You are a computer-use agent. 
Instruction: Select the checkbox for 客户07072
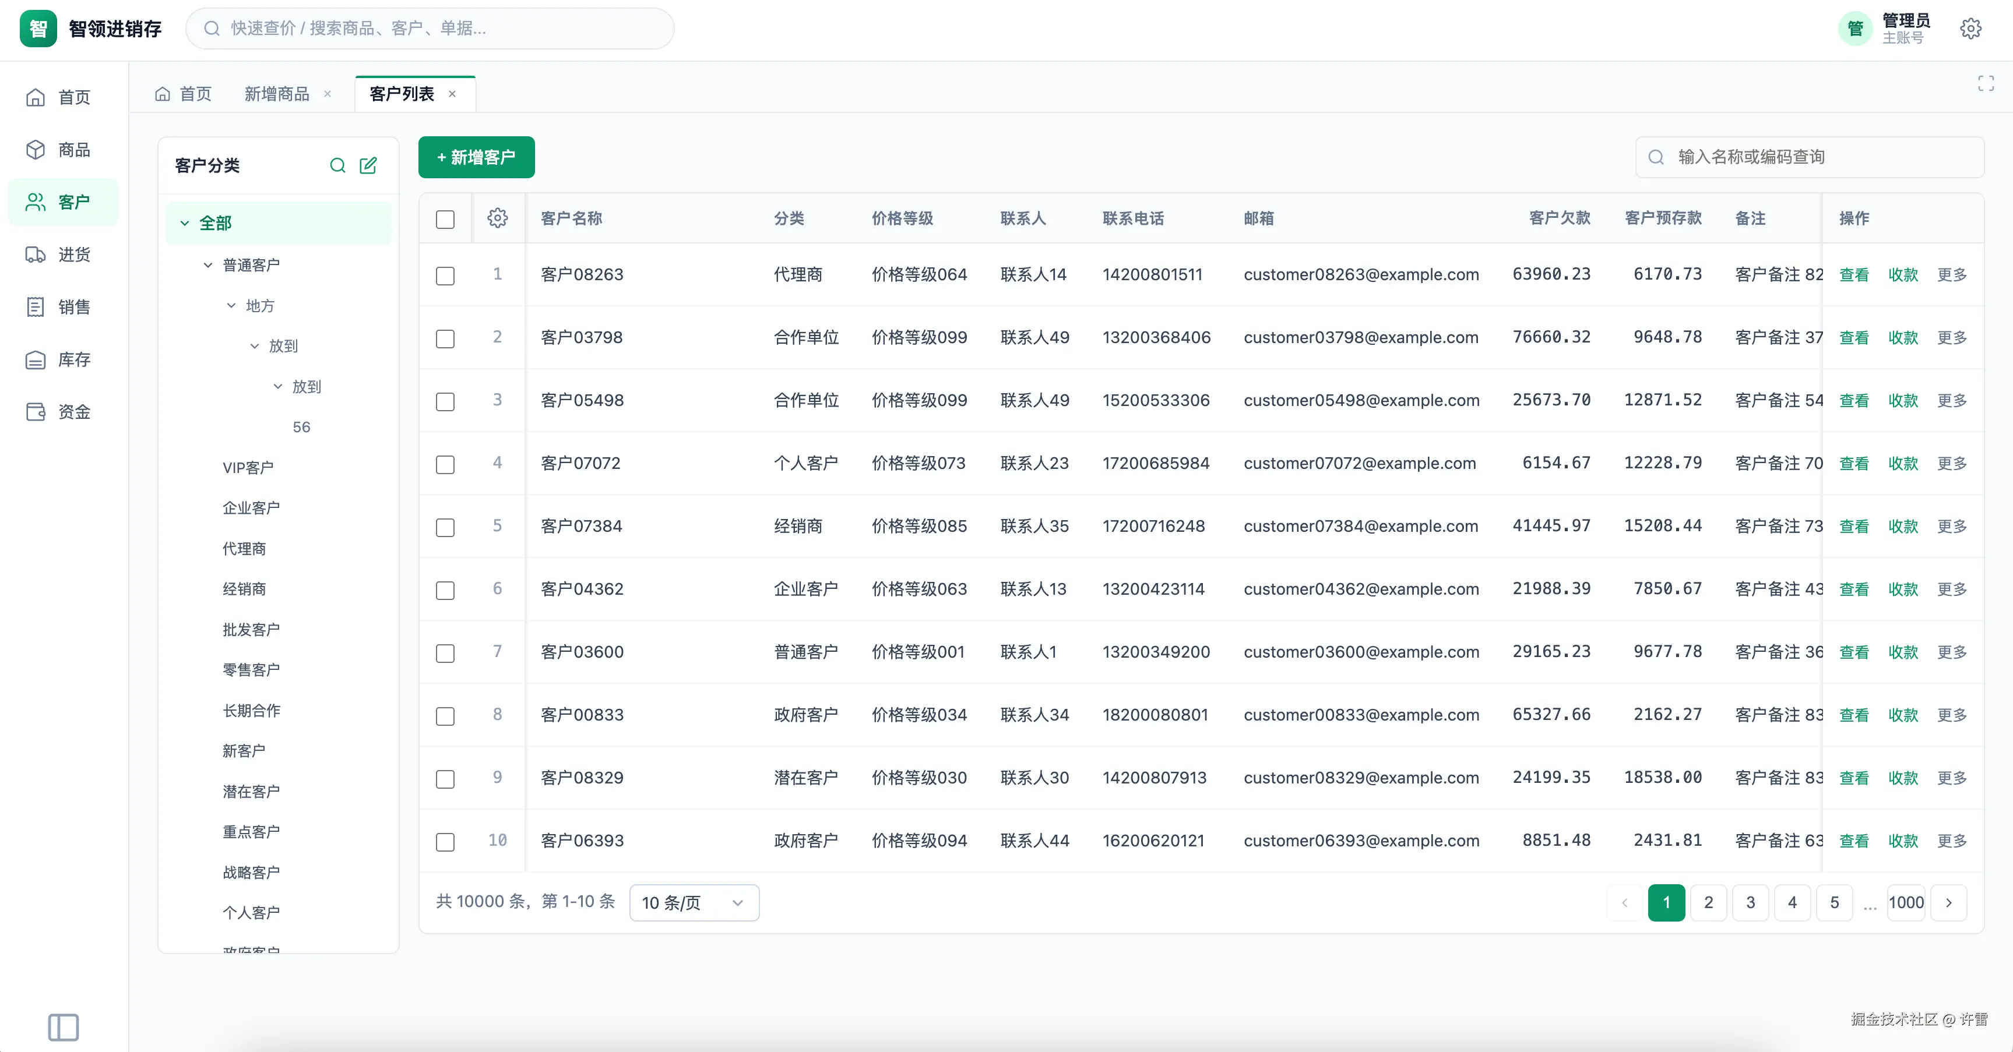[445, 465]
